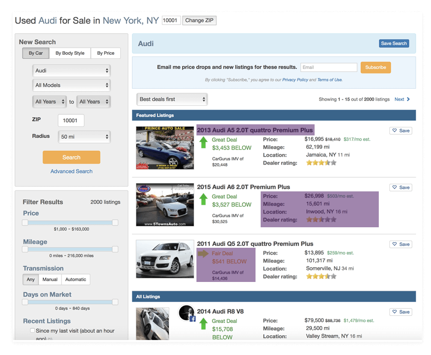
Task: Go to Next page of listings
Action: pyautogui.click(x=402, y=99)
